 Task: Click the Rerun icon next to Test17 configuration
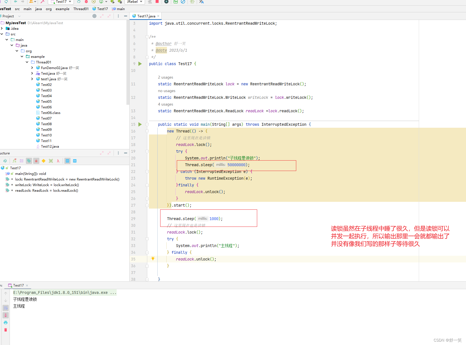79,2
